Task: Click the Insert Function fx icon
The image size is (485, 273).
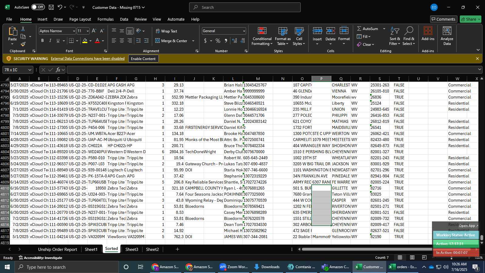Action: point(58,70)
